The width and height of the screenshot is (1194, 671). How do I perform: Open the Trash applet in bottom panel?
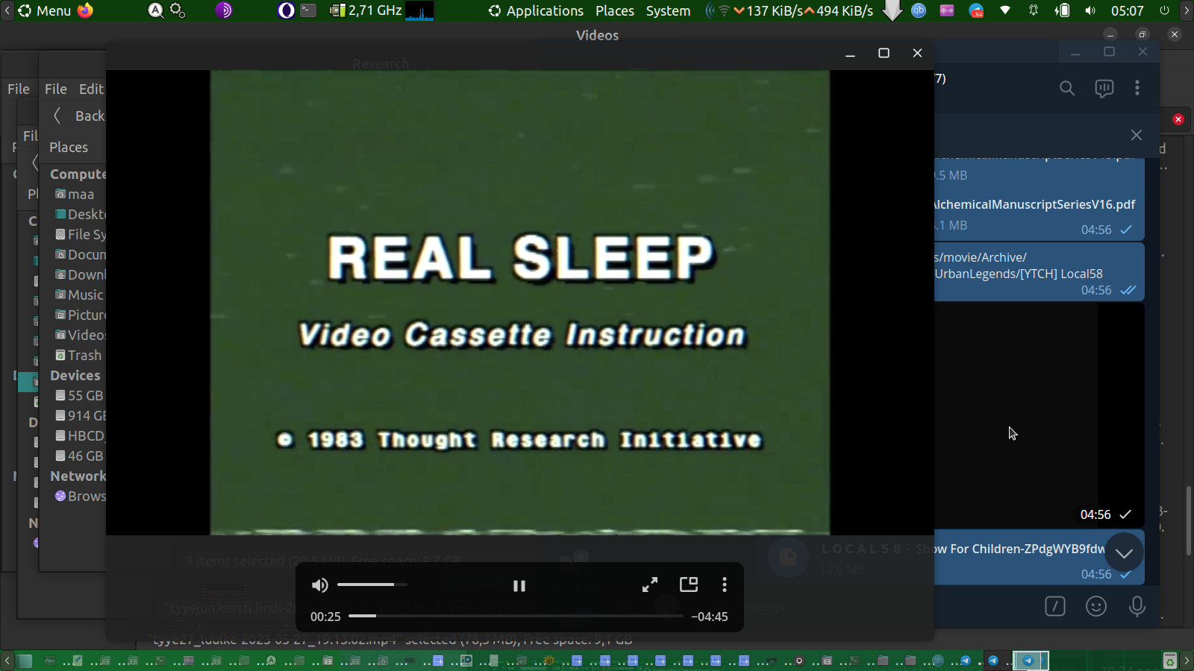tap(1169, 661)
